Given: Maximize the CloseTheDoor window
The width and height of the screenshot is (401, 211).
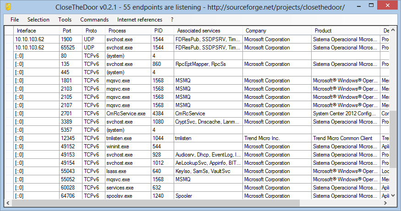Looking at the screenshot, I should [371, 5].
